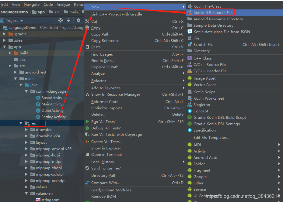Collapse the app module node
Image resolution: width=283 pixels, height=202 pixels.
click(x=5, y=47)
